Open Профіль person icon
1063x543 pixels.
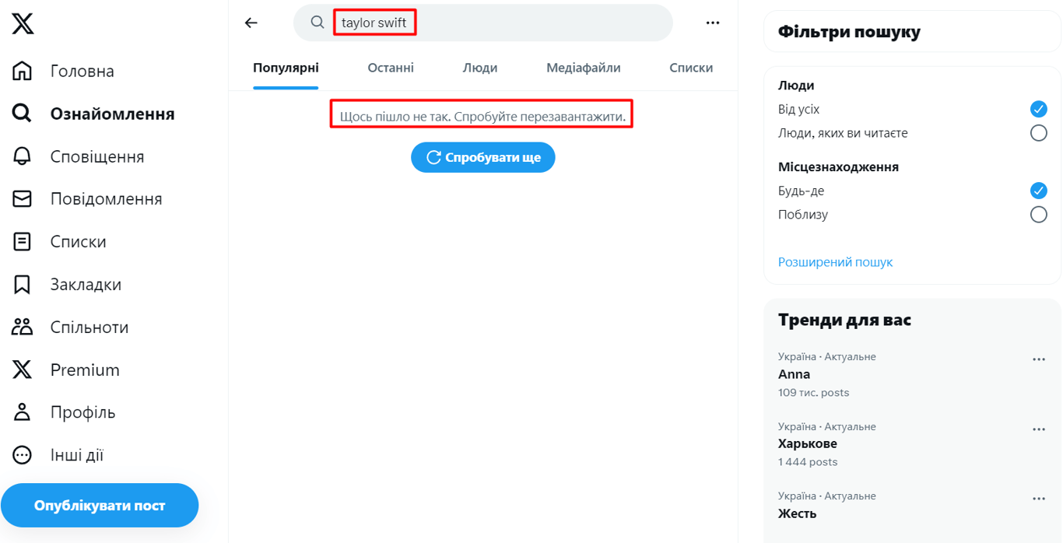[x=23, y=412]
